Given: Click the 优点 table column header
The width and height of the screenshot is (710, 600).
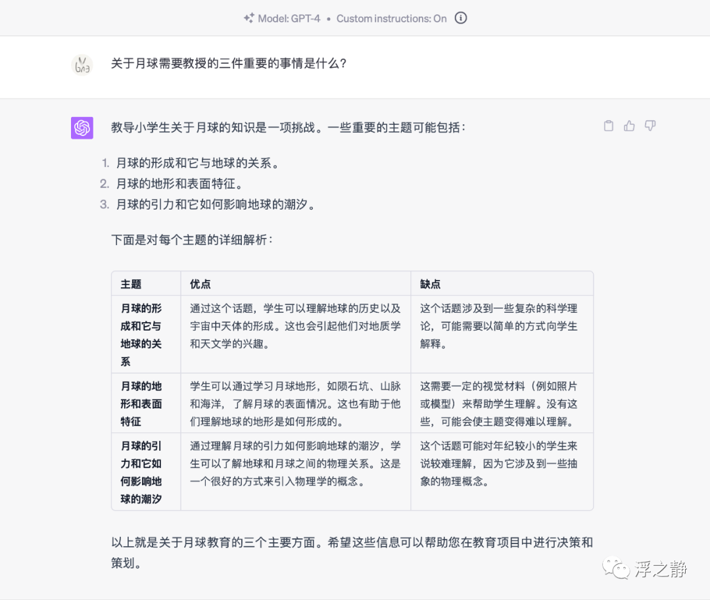Looking at the screenshot, I should 200,284.
